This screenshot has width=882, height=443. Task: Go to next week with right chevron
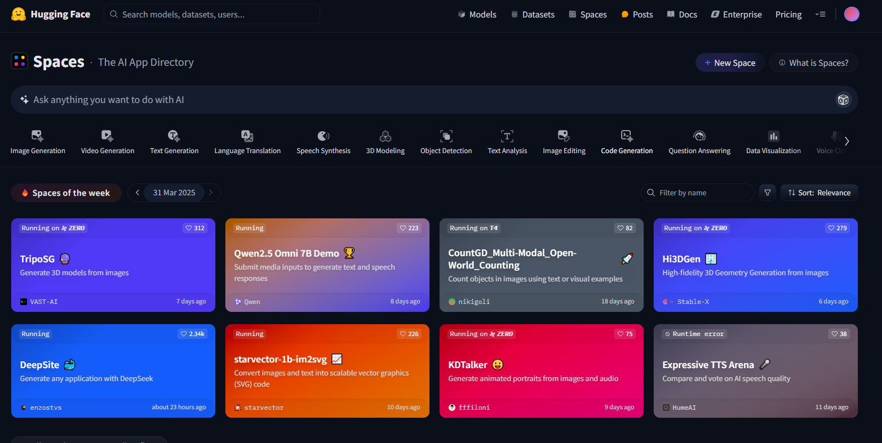[x=211, y=193]
